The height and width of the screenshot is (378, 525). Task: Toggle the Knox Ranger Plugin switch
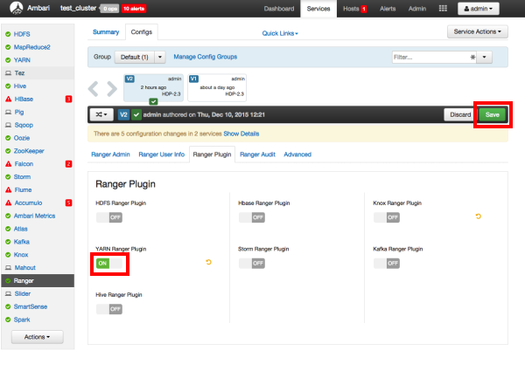click(x=387, y=217)
